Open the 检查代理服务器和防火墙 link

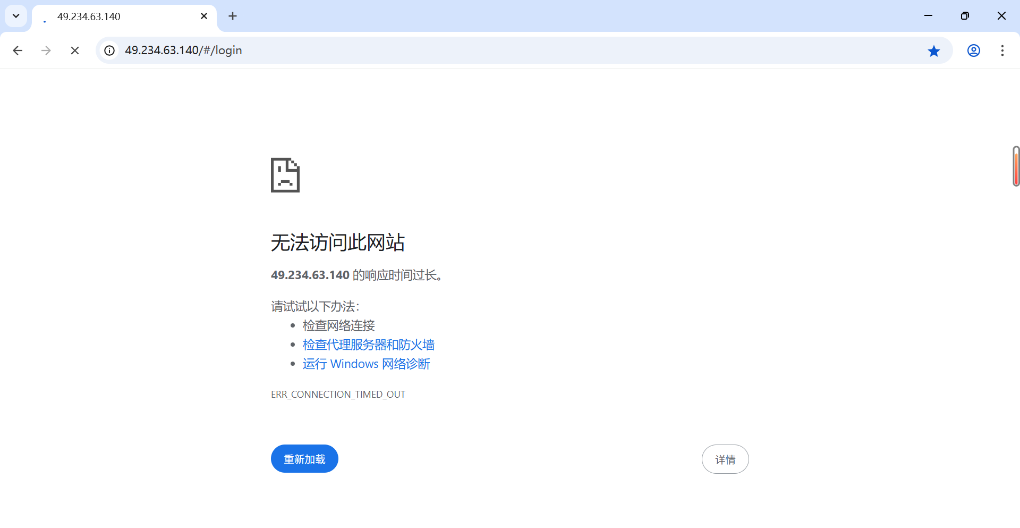point(368,345)
